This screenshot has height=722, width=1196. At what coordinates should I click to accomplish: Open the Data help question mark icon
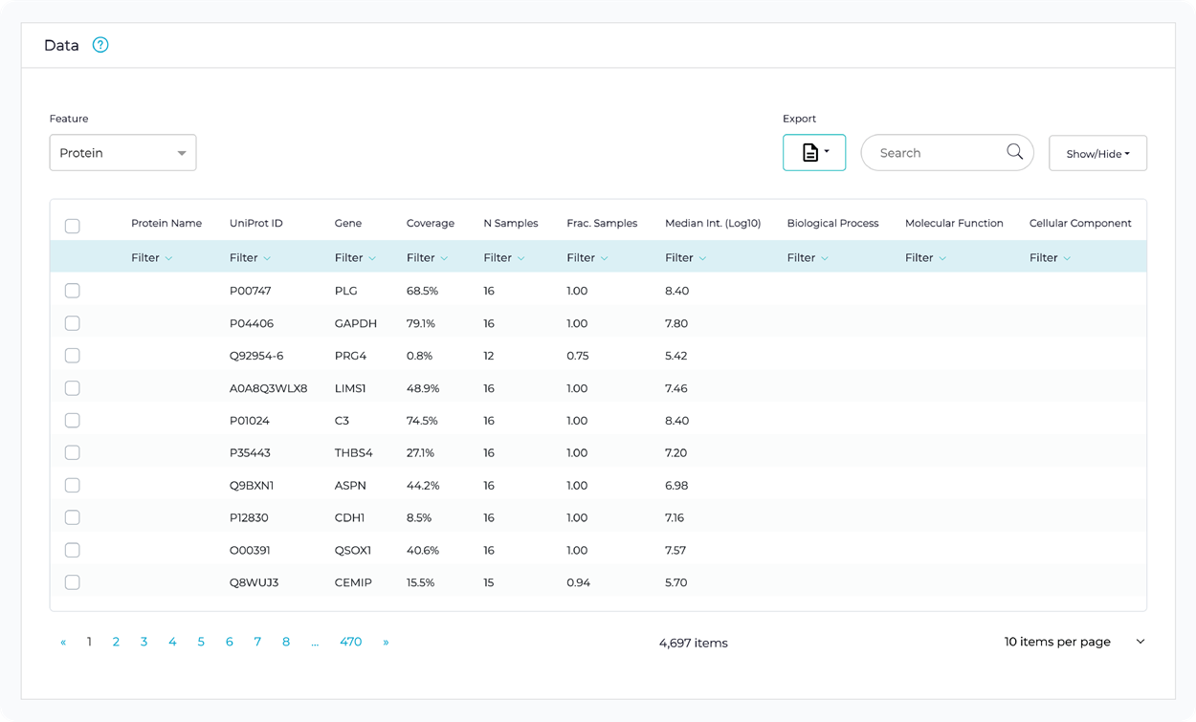point(100,45)
